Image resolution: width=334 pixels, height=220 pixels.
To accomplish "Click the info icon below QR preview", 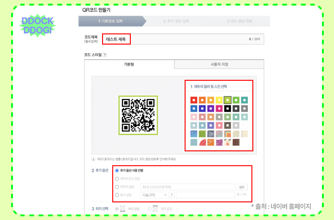I will [x=93, y=159].
